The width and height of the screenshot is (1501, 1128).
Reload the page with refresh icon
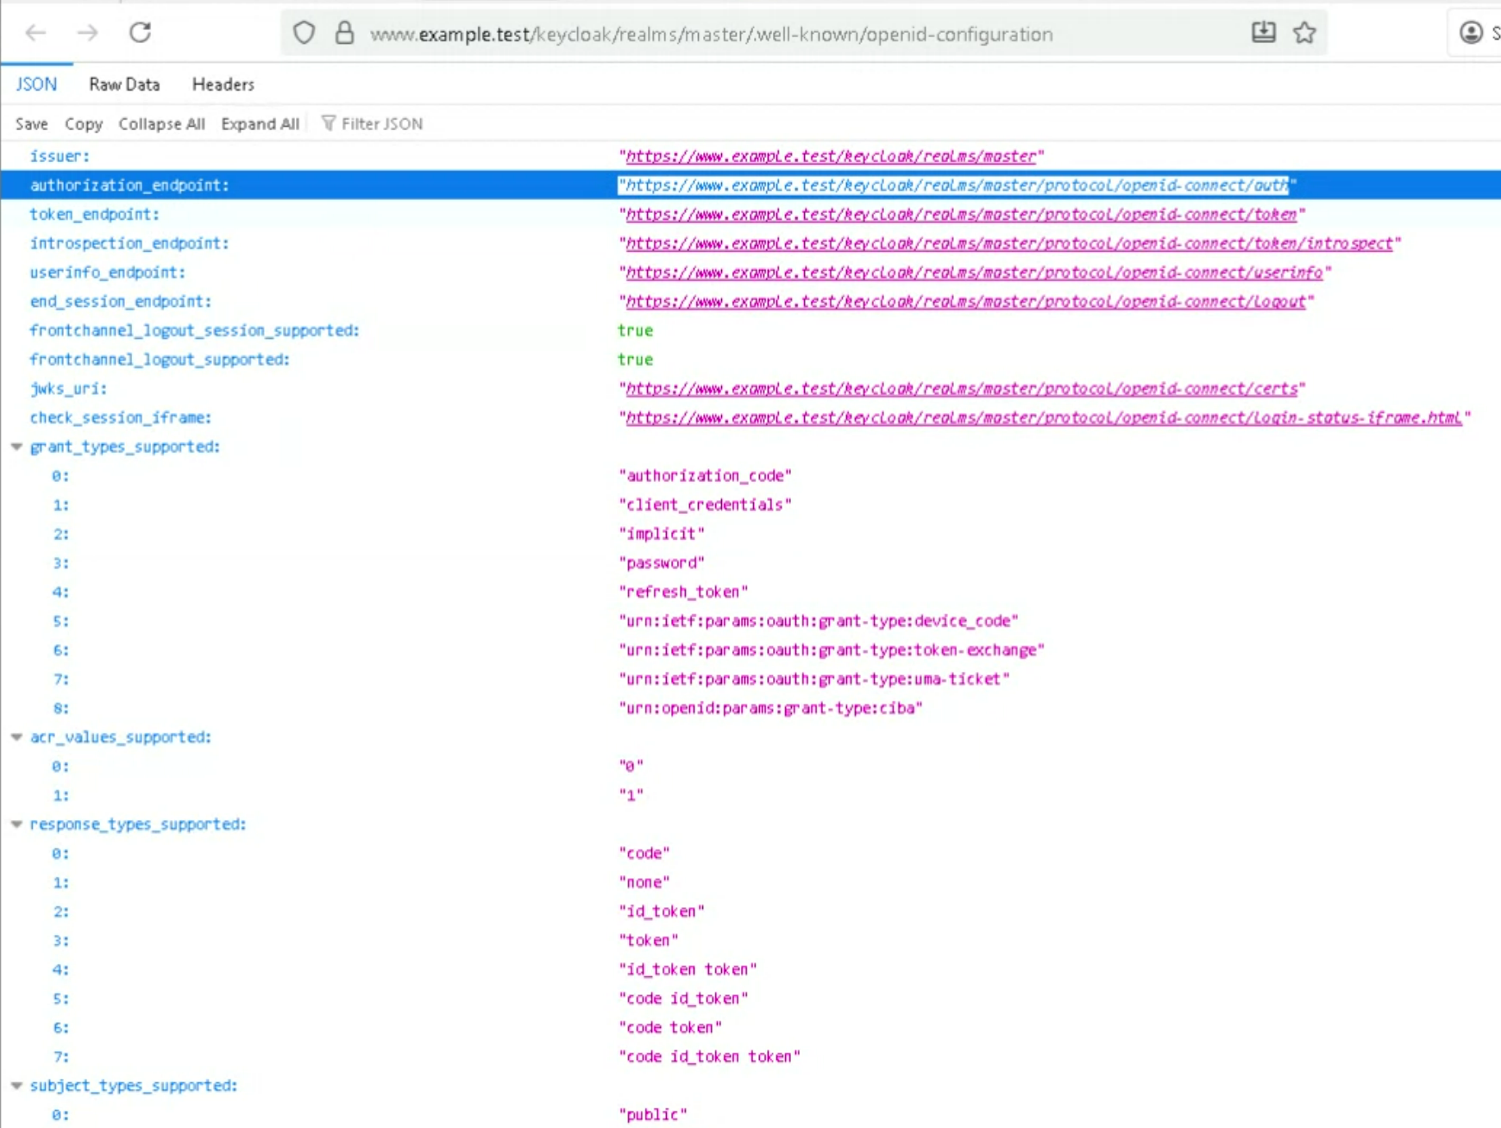[x=140, y=34]
